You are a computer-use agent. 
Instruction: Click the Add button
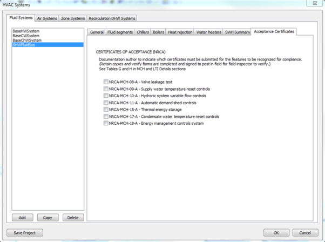click(22, 218)
